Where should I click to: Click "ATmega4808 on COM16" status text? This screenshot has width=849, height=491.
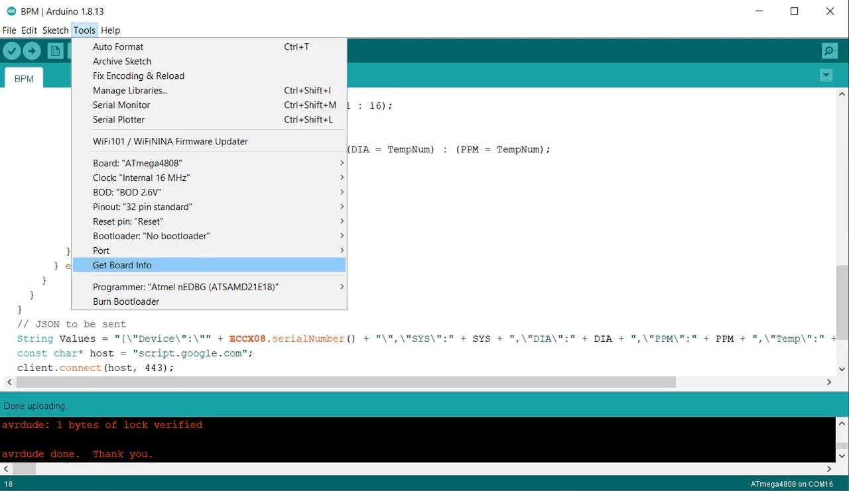coord(792,484)
